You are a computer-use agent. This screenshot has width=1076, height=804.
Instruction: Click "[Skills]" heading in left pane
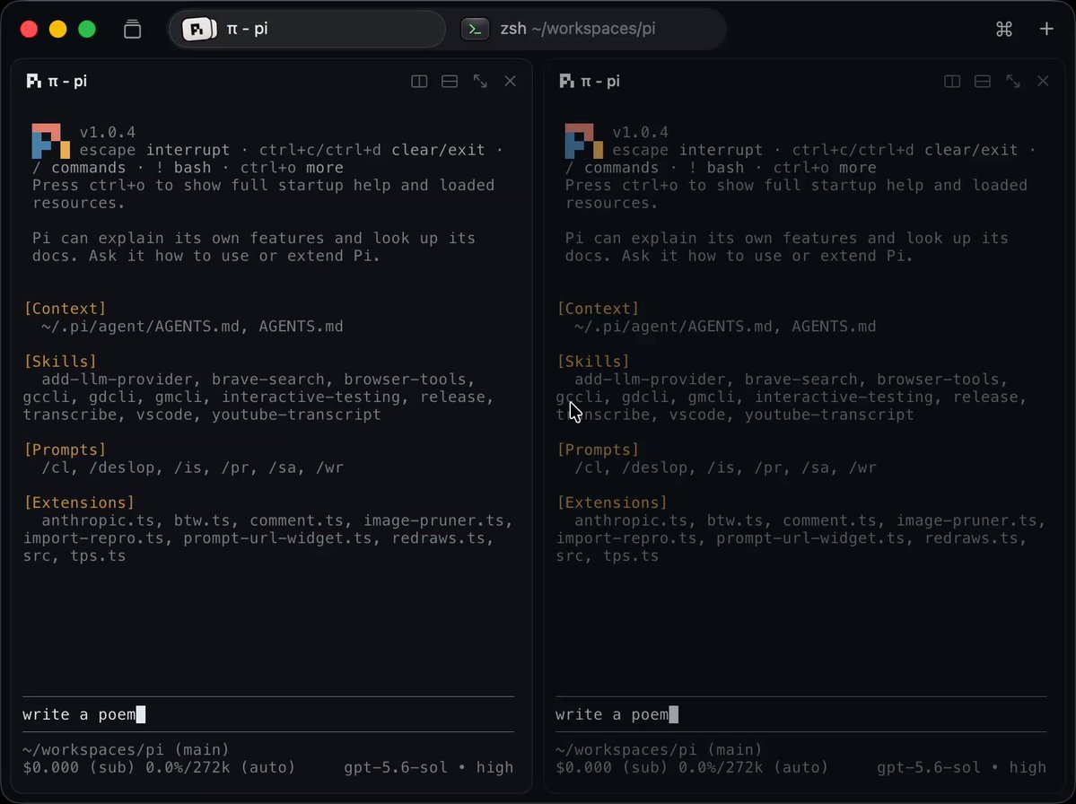tap(60, 362)
